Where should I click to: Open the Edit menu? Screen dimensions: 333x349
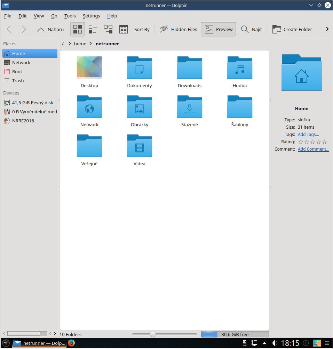pyautogui.click(x=22, y=16)
